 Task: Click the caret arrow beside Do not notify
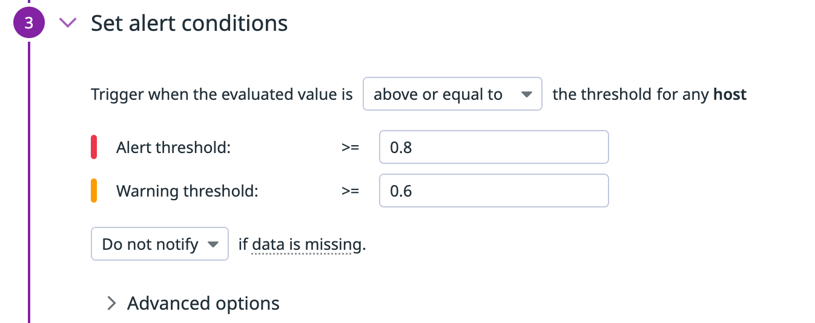213,244
